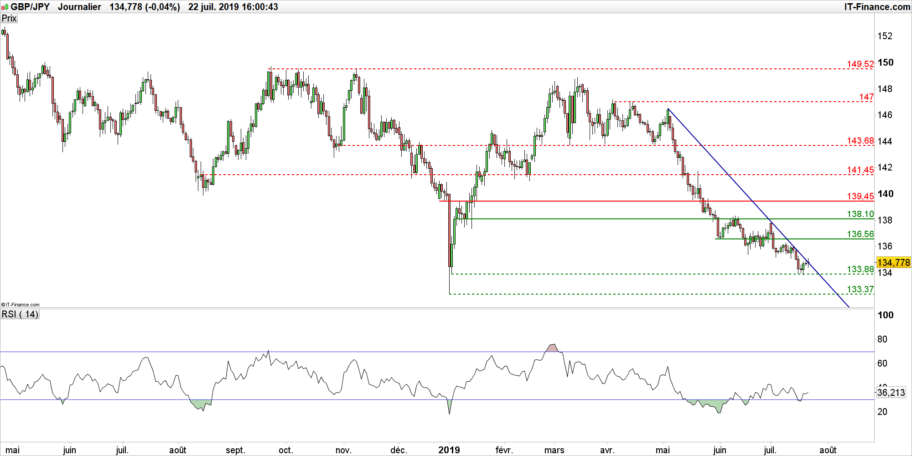Click the mars month label on time axis
The width and height of the screenshot is (912, 456).
point(554,451)
